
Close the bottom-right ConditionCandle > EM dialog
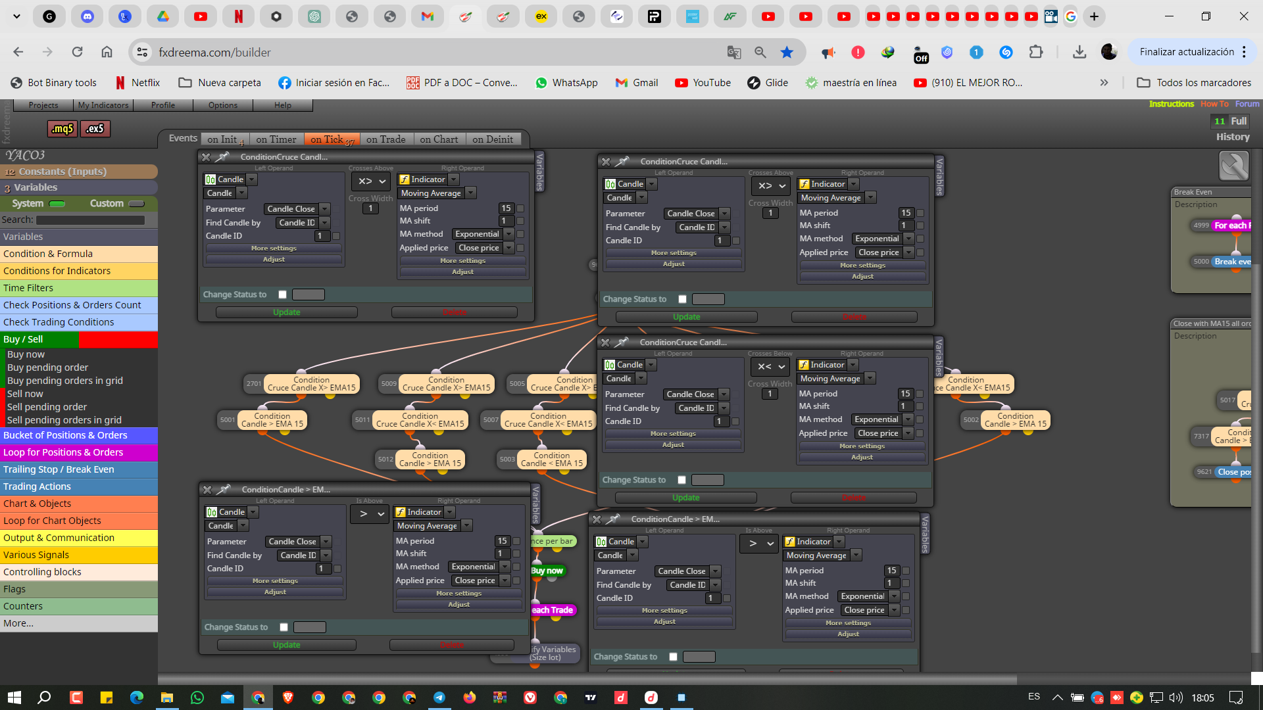point(597,519)
